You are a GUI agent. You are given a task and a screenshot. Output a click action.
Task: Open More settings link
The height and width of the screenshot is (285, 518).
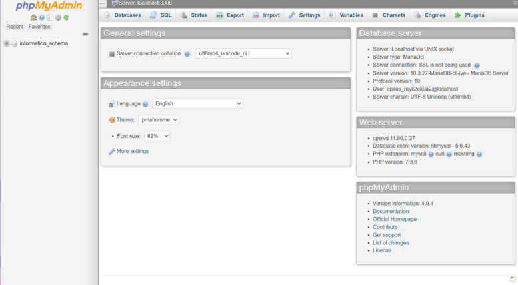tap(133, 151)
